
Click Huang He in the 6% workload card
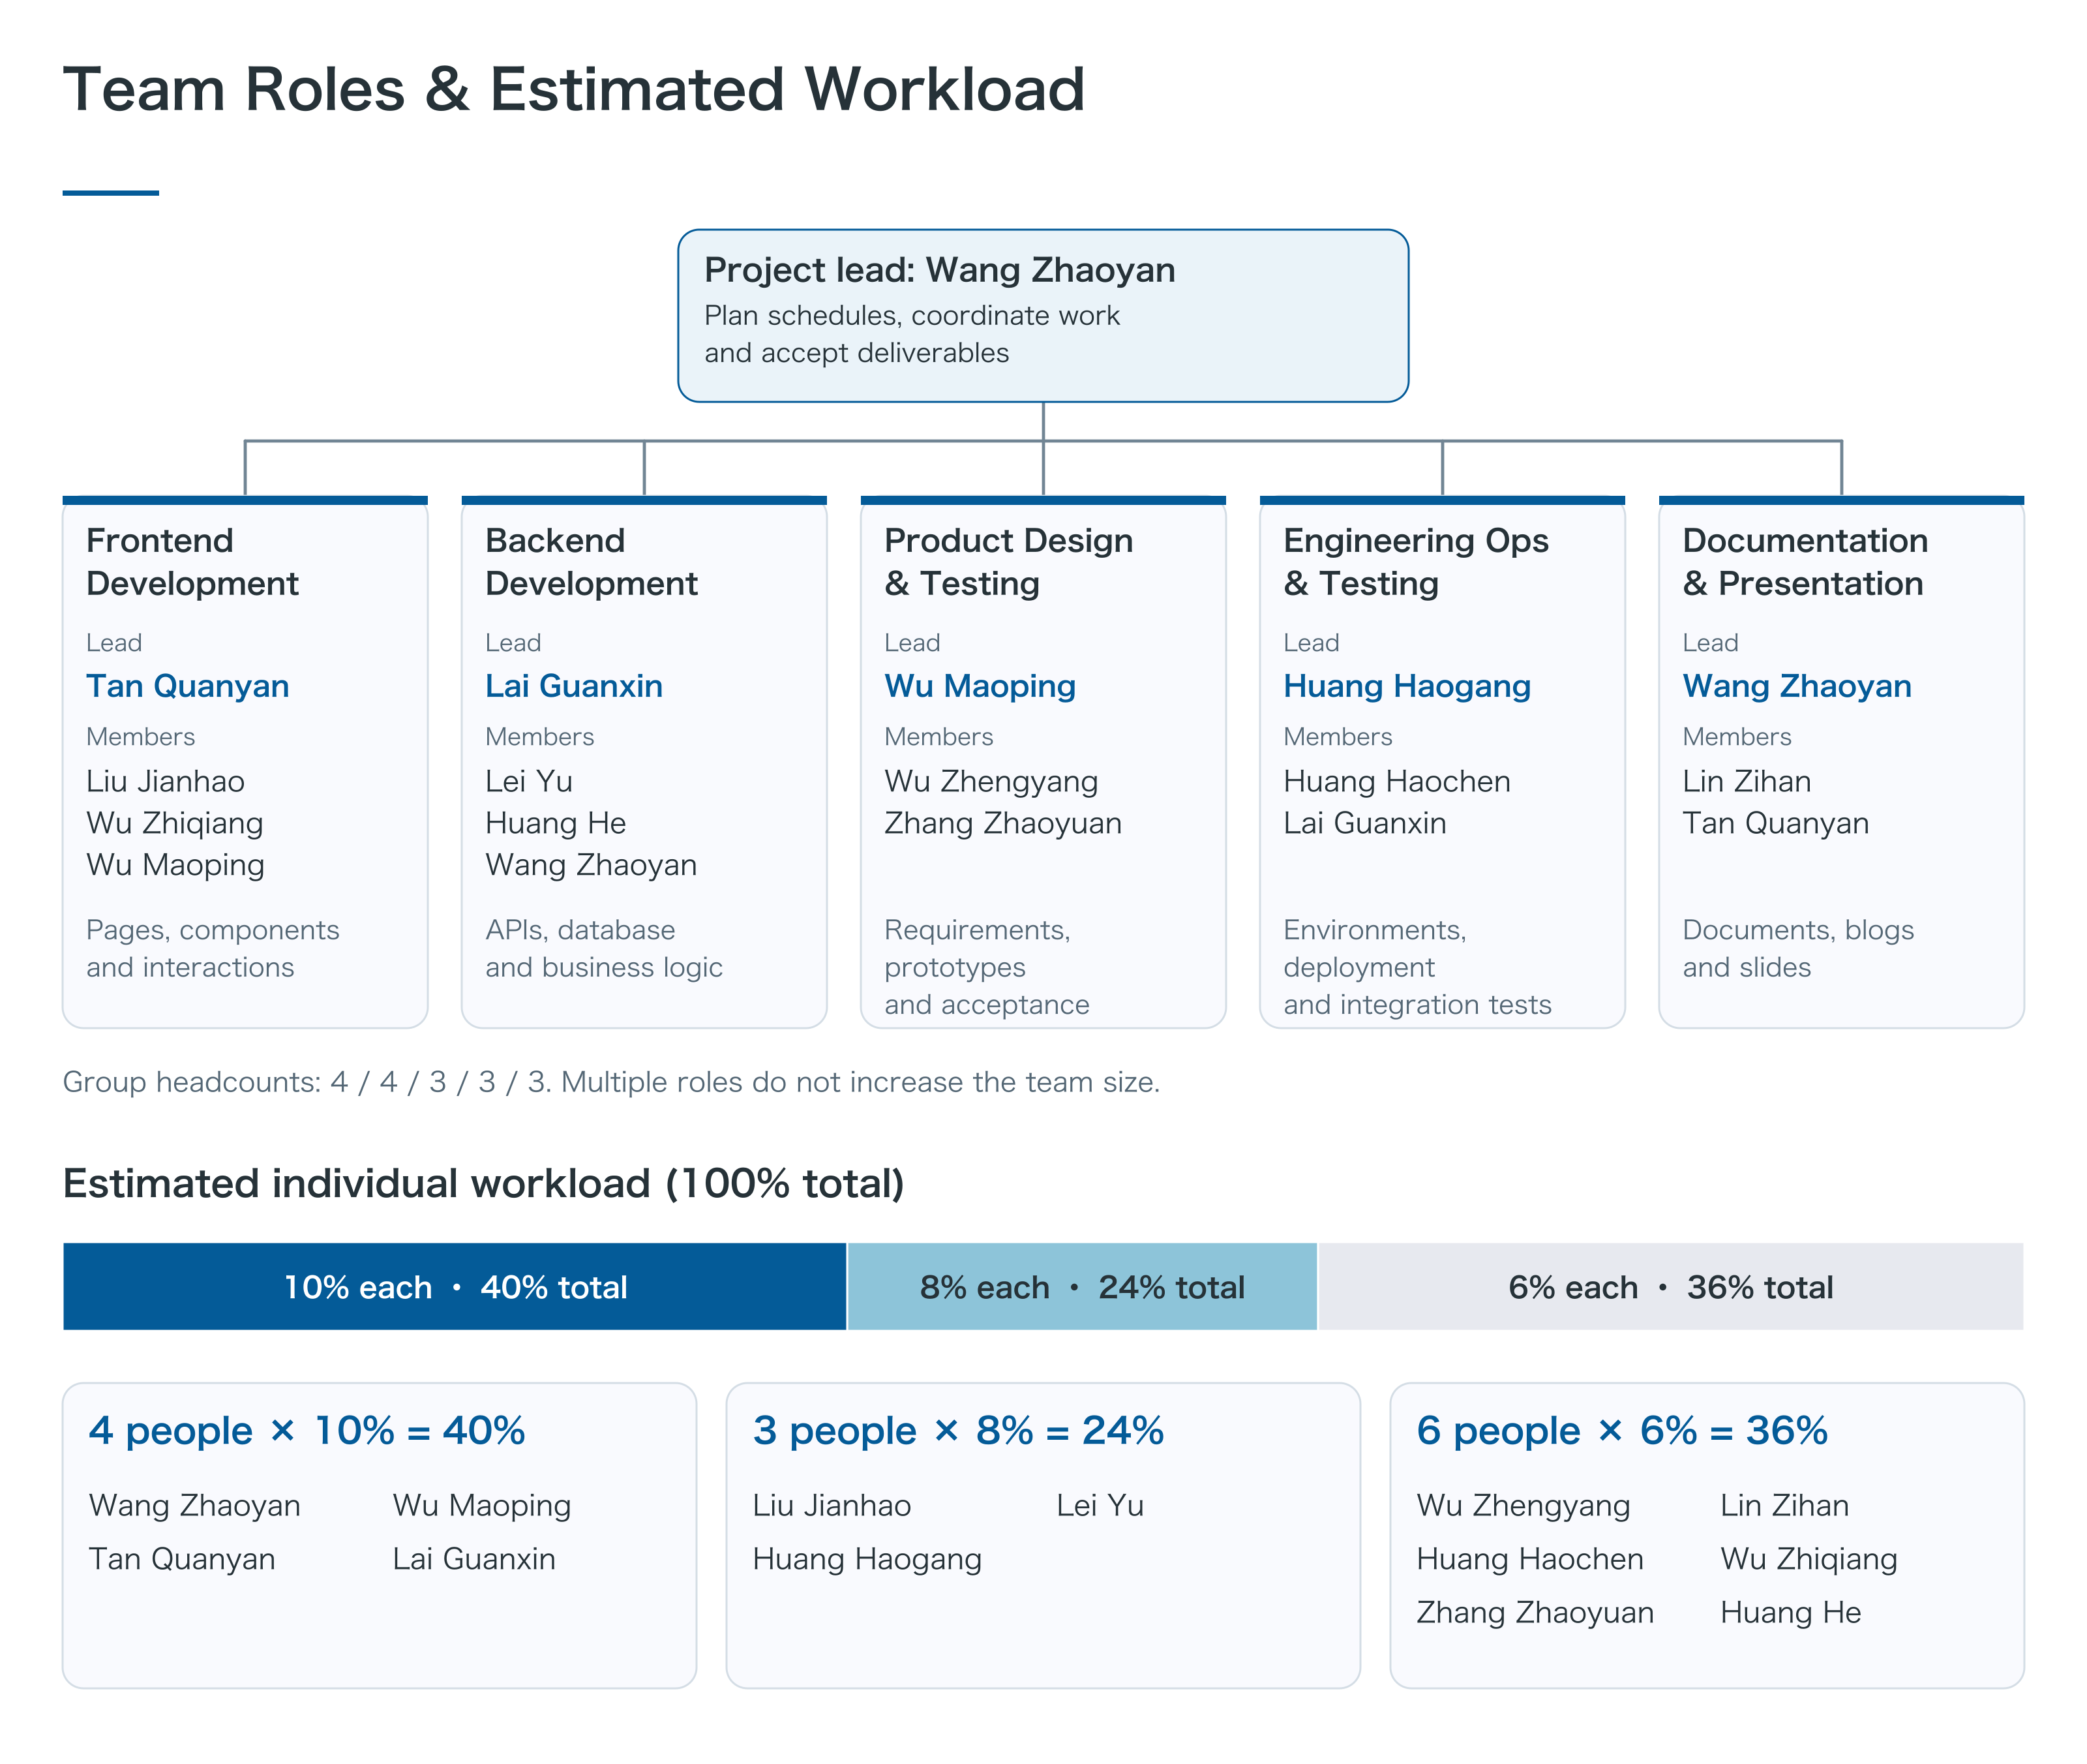1790,1612
